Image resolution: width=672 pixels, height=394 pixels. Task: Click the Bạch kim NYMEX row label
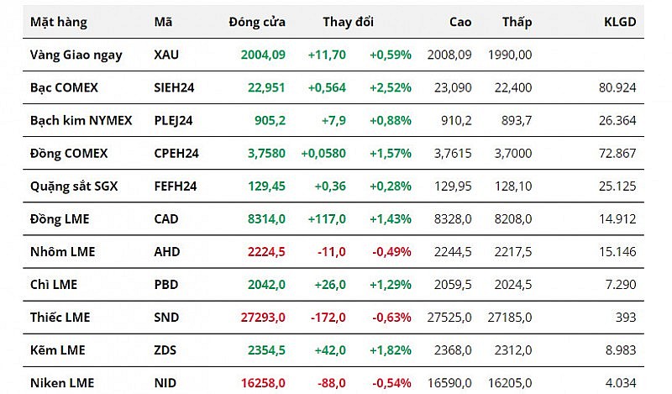click(81, 120)
